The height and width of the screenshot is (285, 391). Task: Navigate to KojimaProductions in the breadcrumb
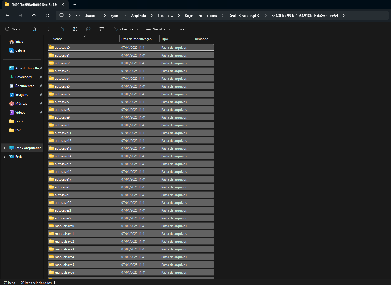click(x=201, y=16)
